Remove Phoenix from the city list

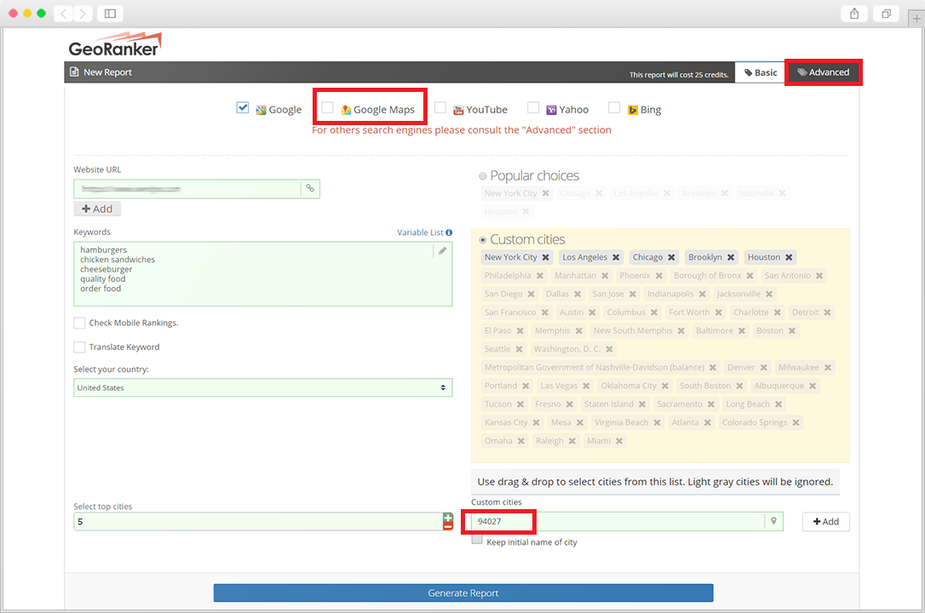point(659,276)
